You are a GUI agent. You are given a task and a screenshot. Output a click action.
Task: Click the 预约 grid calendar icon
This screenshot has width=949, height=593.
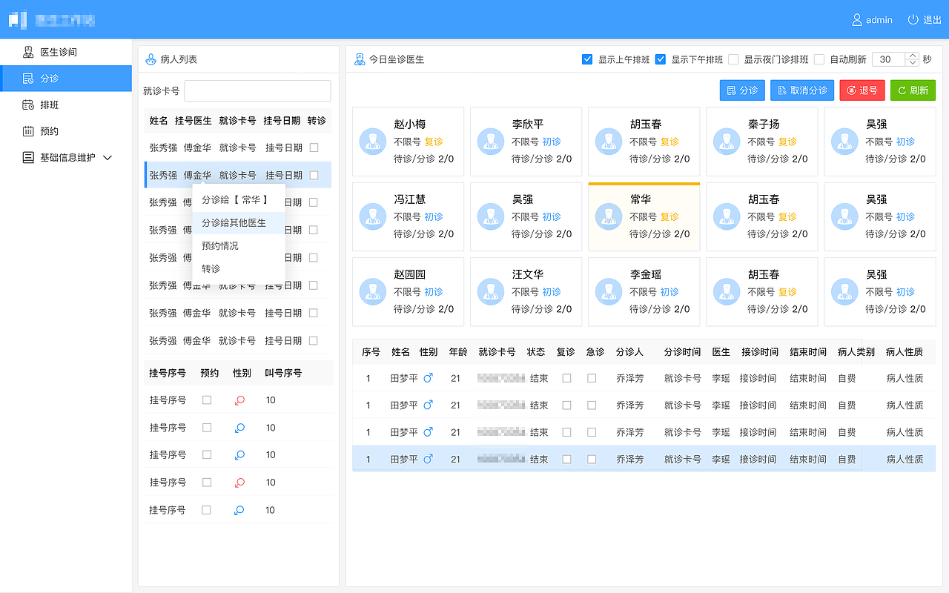pyautogui.click(x=28, y=131)
